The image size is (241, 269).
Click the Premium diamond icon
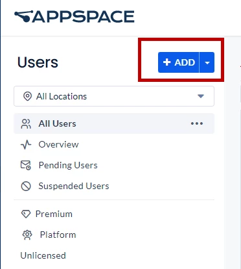(x=26, y=214)
